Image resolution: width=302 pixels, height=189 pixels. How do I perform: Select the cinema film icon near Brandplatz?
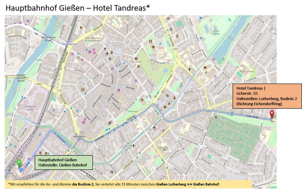point(150,41)
